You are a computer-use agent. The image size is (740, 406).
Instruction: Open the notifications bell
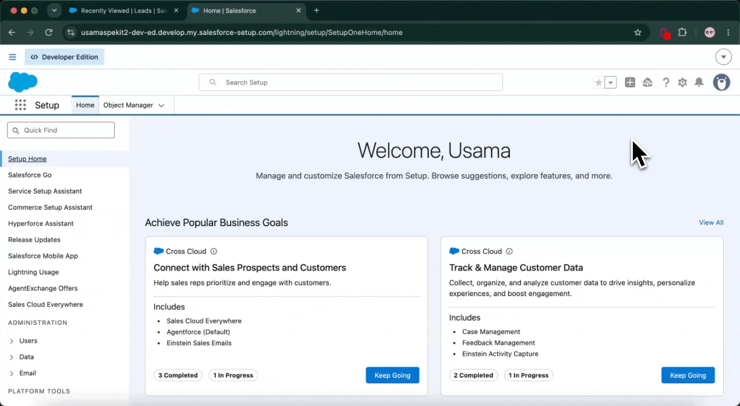click(699, 82)
